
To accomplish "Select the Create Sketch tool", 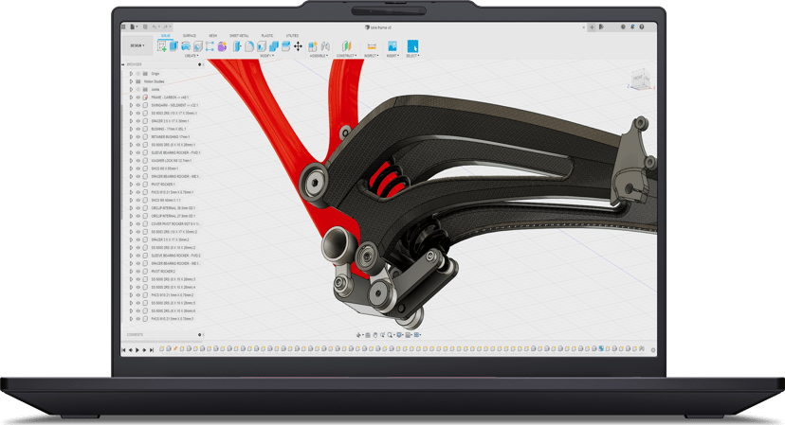I will pyautogui.click(x=162, y=46).
